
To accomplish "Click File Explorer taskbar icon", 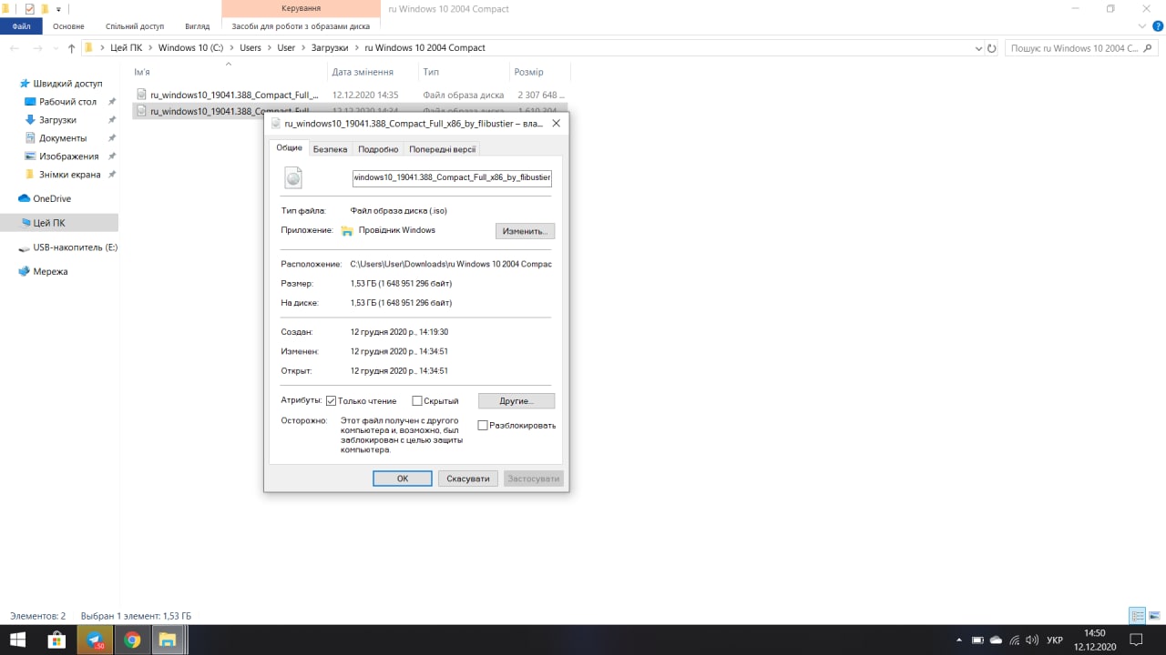I will click(x=169, y=640).
